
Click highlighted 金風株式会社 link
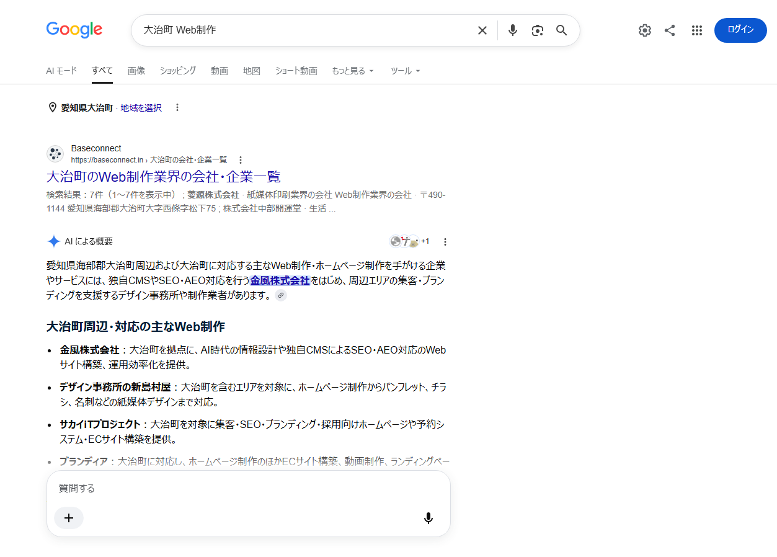pyautogui.click(x=280, y=280)
